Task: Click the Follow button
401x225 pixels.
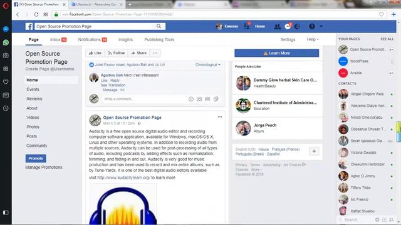Action: (117, 53)
